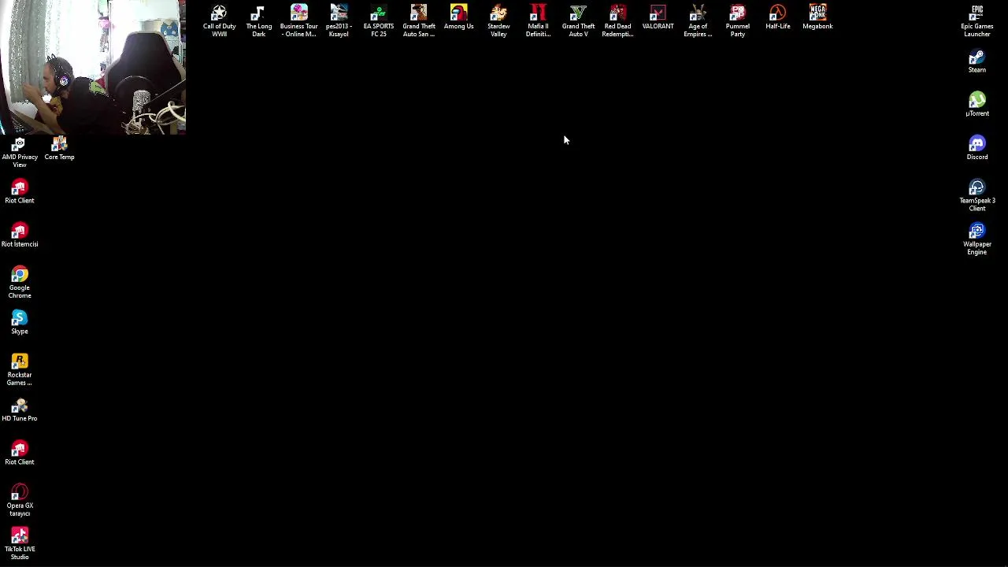Click the Red Dead Redemption shortcut

click(x=618, y=21)
